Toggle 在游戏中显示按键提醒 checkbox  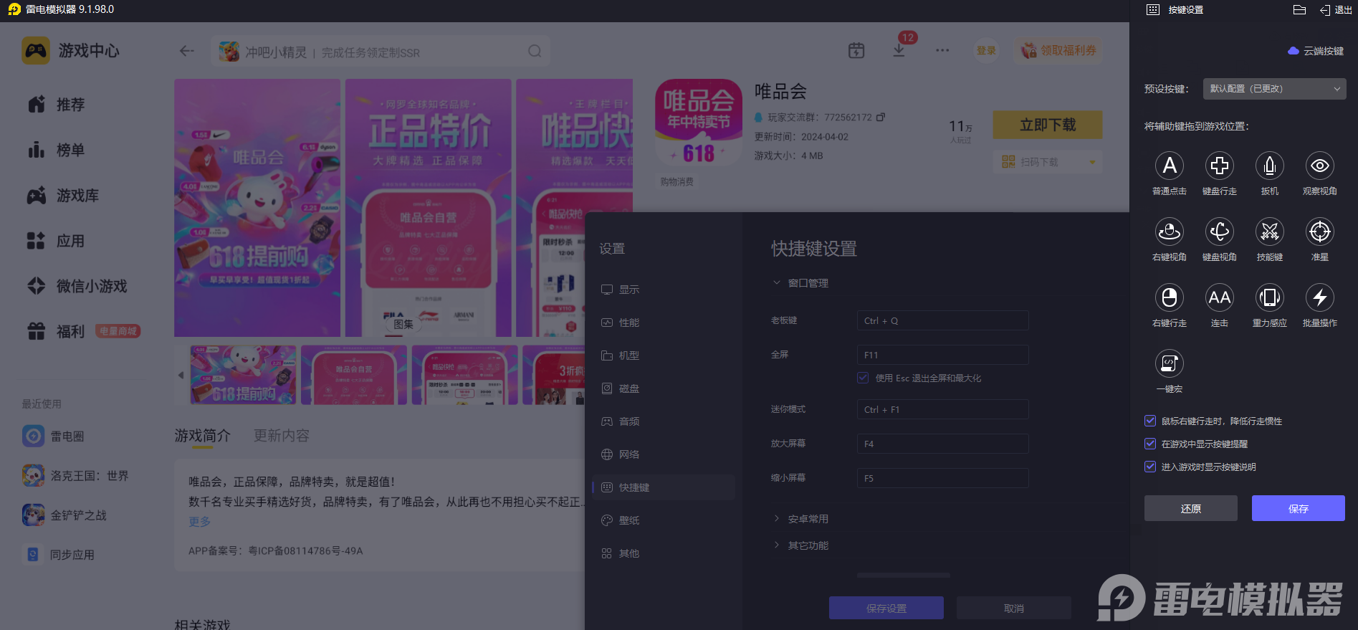point(1150,444)
